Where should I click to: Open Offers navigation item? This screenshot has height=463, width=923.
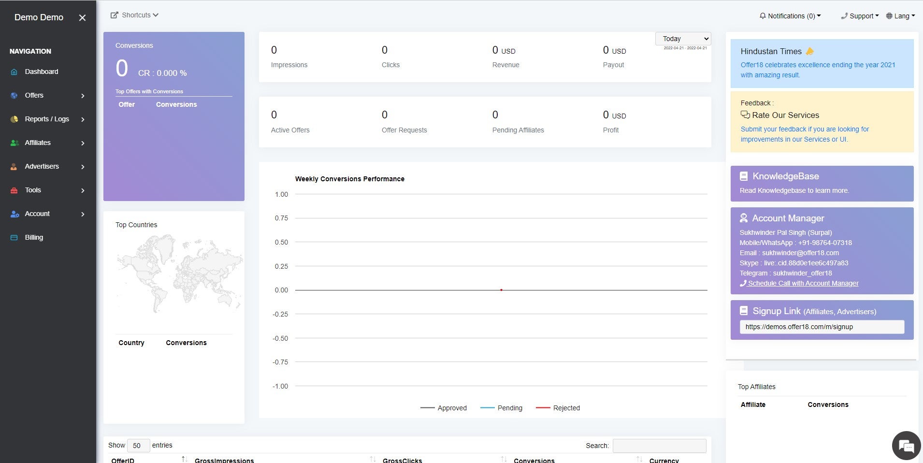(x=34, y=95)
